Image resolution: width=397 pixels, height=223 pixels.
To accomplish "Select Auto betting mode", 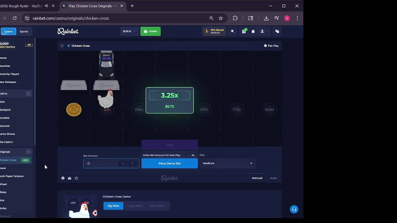I will pos(273,178).
